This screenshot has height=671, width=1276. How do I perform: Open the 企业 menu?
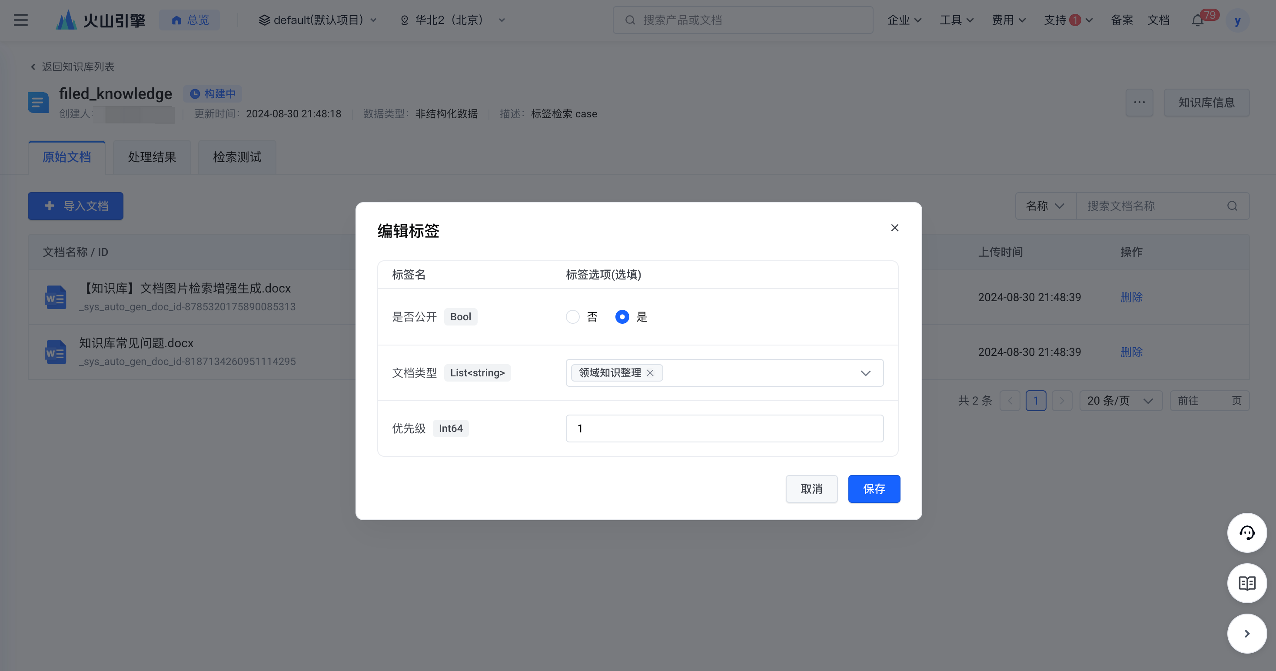click(904, 20)
